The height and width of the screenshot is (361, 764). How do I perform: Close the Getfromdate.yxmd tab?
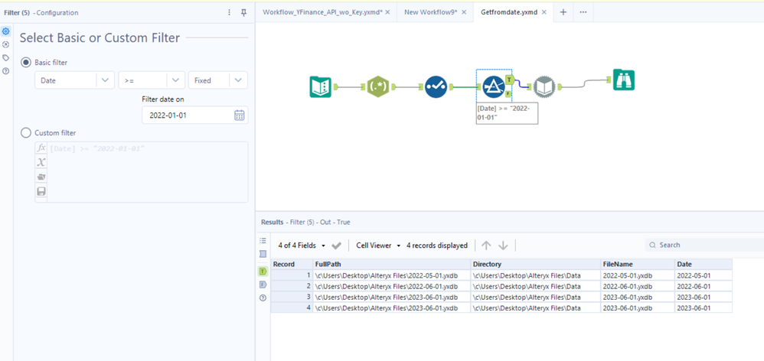click(544, 12)
